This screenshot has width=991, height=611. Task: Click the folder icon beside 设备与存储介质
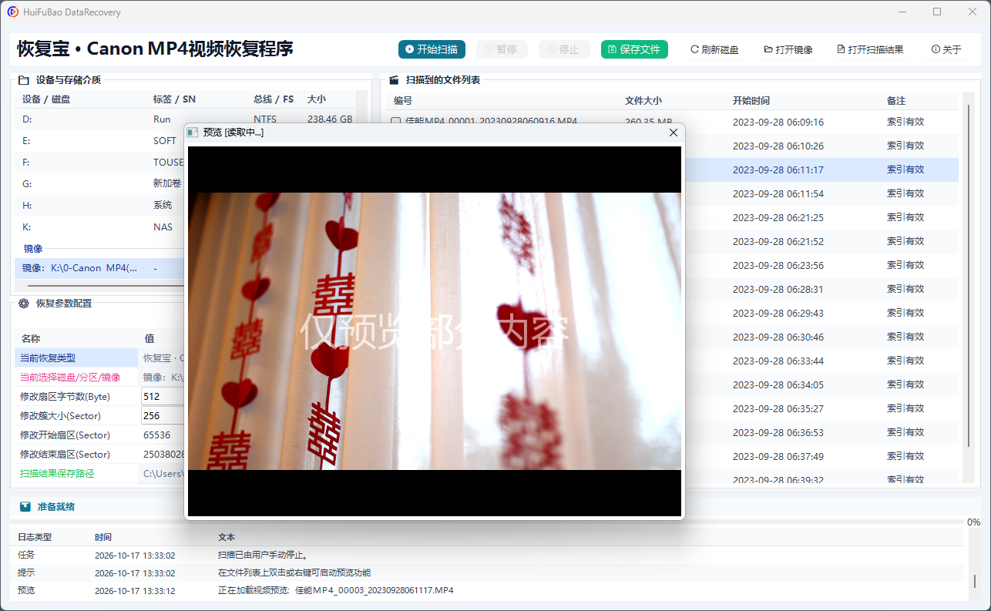24,79
